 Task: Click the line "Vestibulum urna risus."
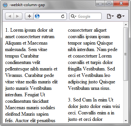(x=89, y=88)
